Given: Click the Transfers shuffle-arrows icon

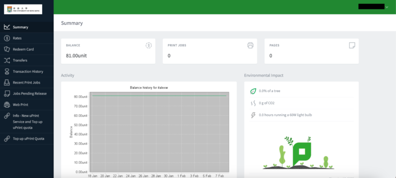Looking at the screenshot, I should click(x=7, y=60).
